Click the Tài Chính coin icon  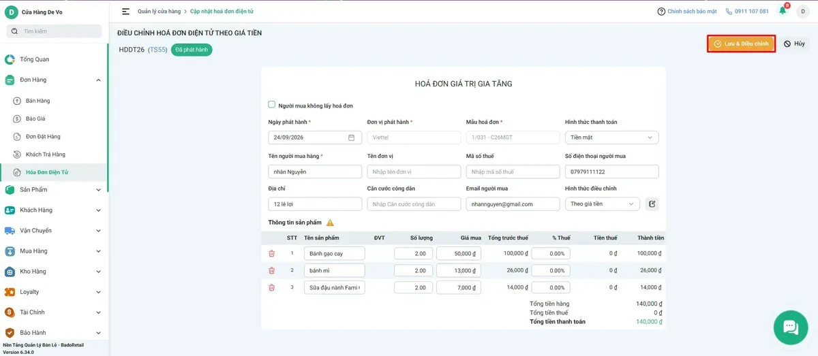pos(10,312)
